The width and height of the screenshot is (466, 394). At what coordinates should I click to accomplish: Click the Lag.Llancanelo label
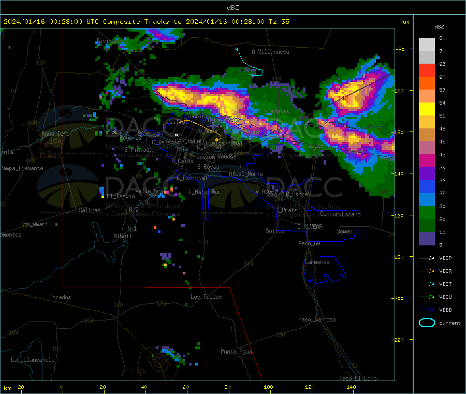point(33,360)
